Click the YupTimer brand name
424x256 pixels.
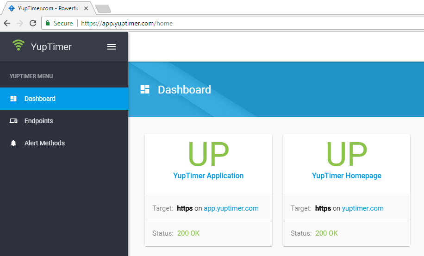click(51, 47)
